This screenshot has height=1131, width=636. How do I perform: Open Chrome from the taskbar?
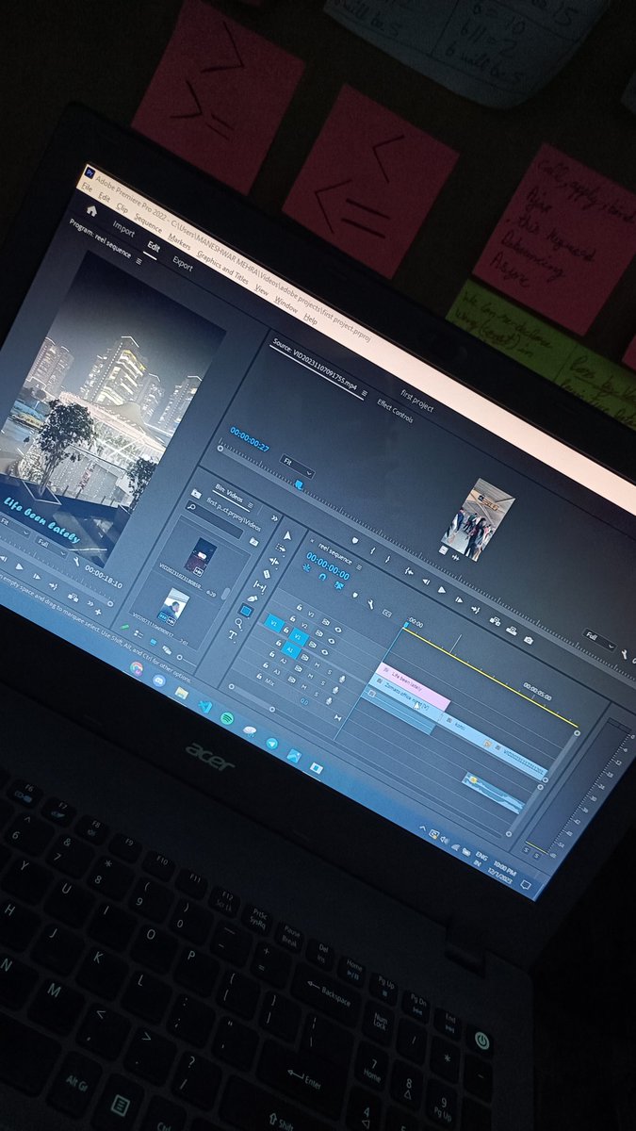point(137,667)
